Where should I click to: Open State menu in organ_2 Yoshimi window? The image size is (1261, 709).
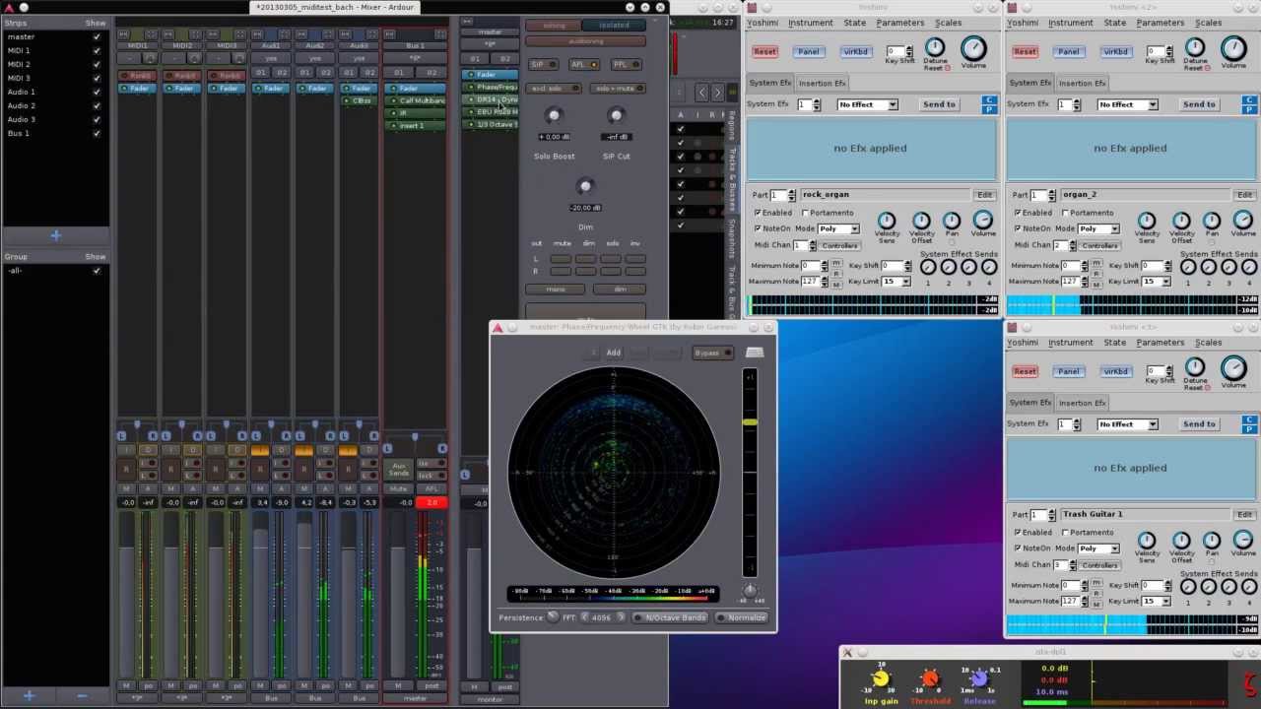click(x=1114, y=23)
